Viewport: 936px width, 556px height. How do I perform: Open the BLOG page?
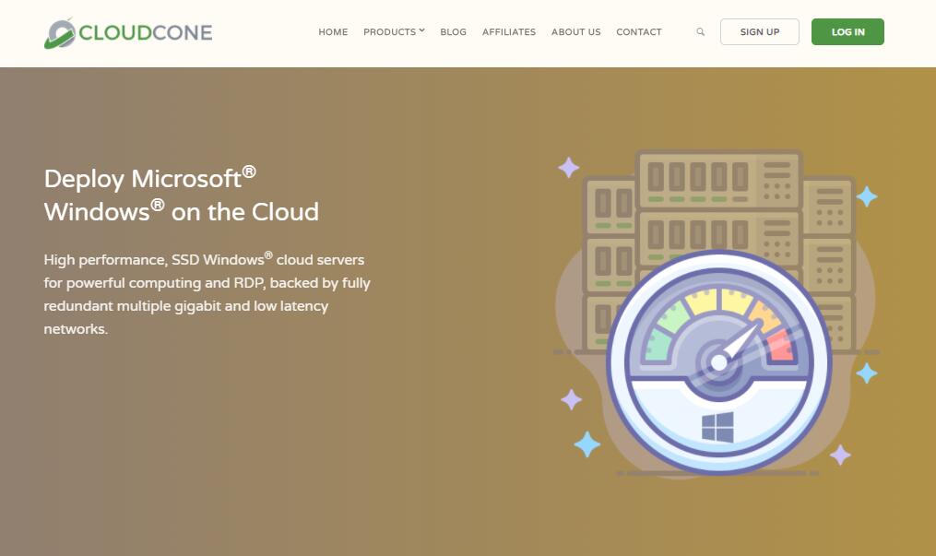(453, 32)
